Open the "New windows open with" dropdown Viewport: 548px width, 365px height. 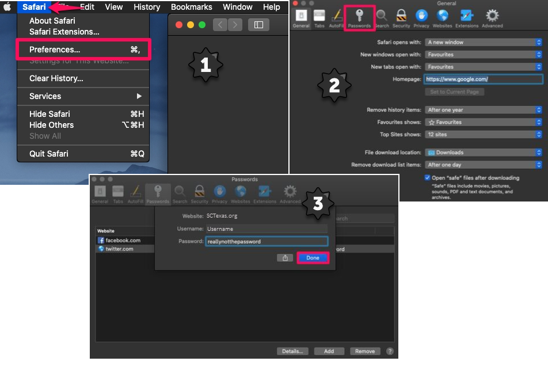[484, 55]
